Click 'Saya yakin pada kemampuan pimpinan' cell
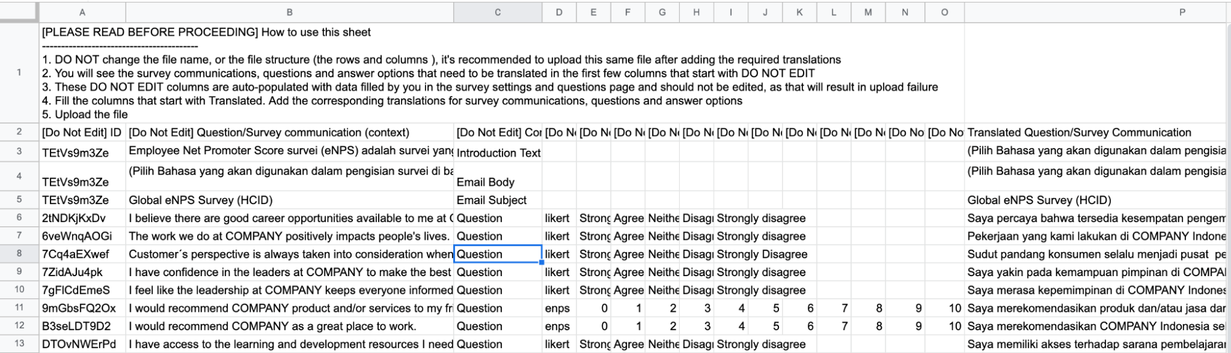Image resolution: width=1231 pixels, height=353 pixels. click(x=1096, y=272)
